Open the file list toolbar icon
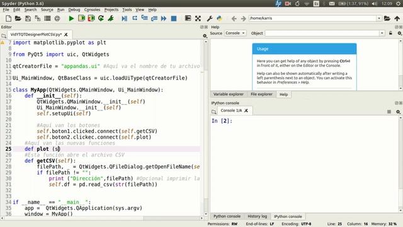 click(x=47, y=18)
